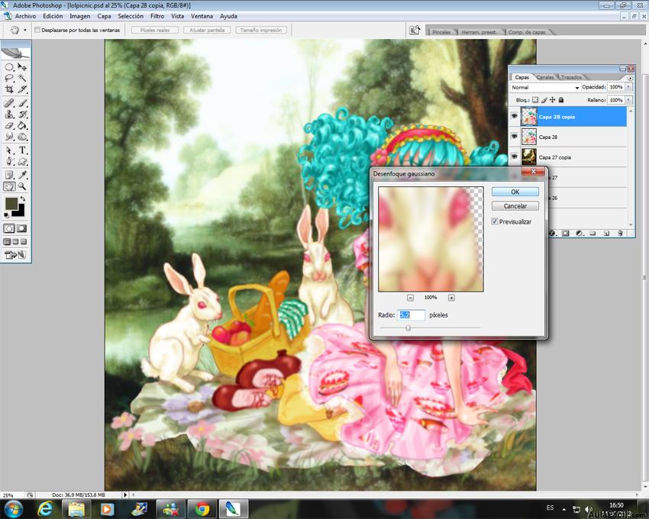
Task: Open the Opacidad slider arrow
Action: click(x=628, y=87)
